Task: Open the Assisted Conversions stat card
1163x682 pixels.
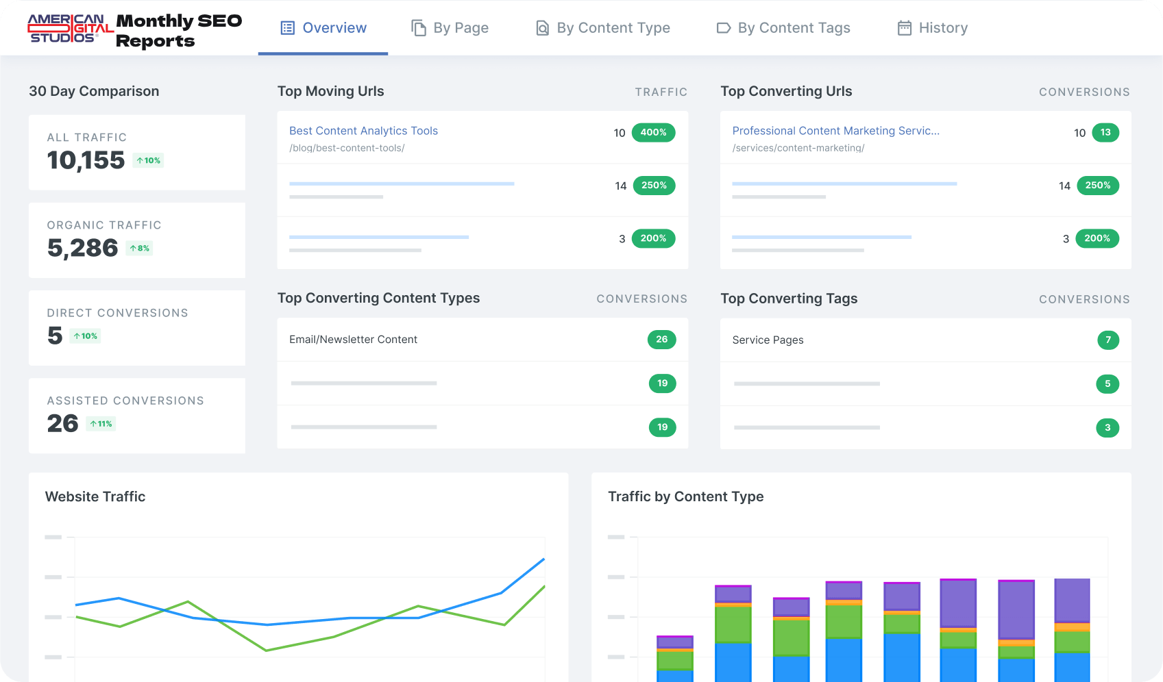Action: [137, 415]
